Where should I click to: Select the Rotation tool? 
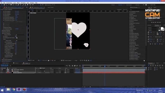[x=9, y=5]
